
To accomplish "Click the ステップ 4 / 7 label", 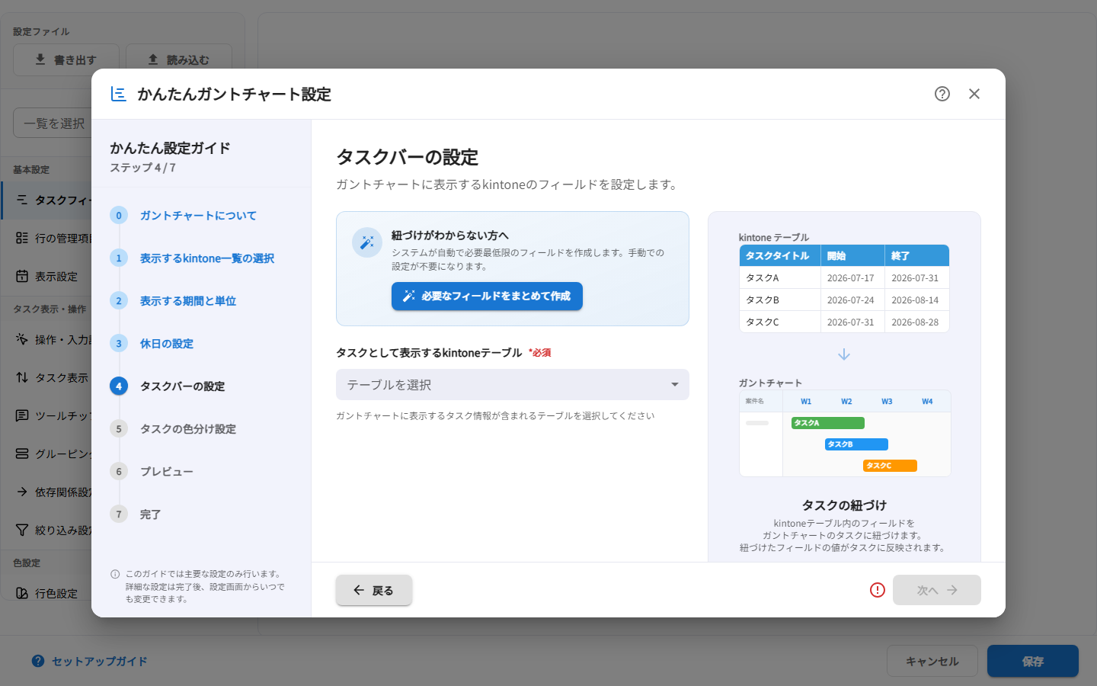I will click(x=143, y=168).
